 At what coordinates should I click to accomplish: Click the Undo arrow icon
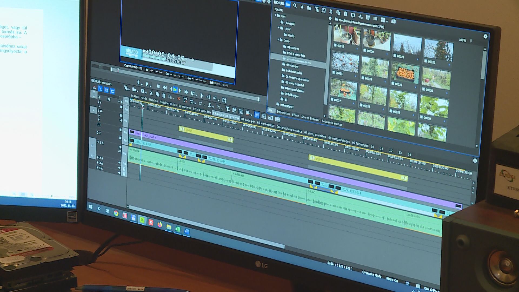click(191, 101)
